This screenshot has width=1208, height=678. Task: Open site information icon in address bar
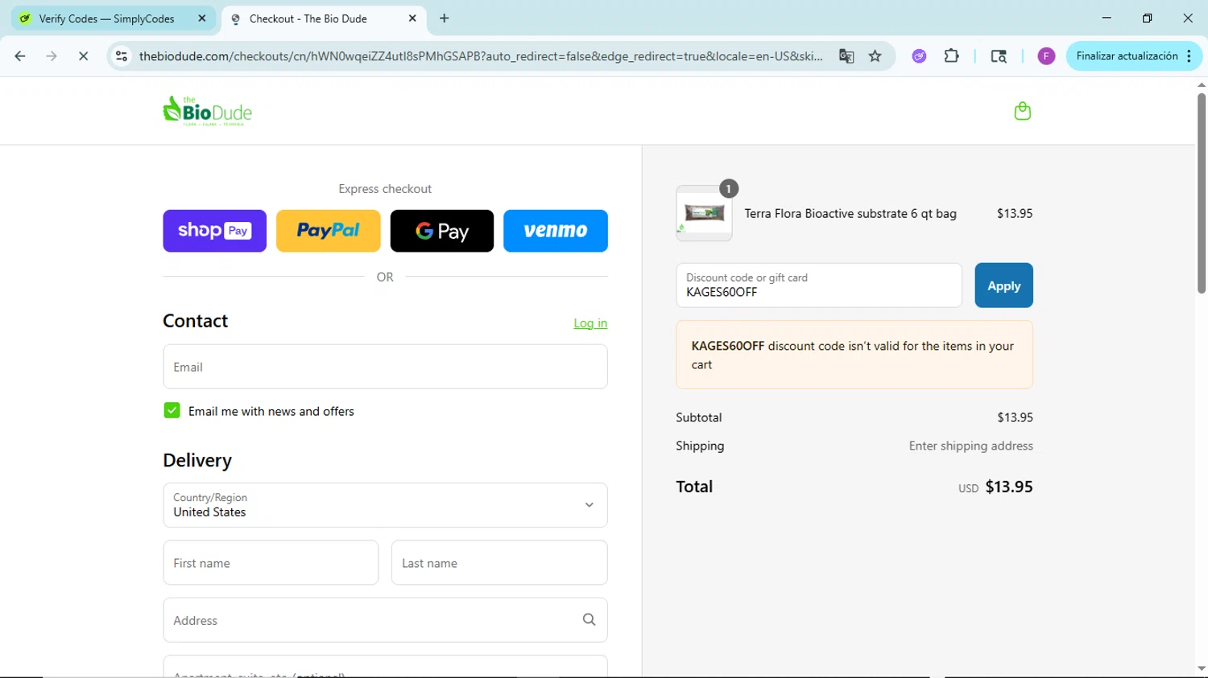click(x=122, y=56)
